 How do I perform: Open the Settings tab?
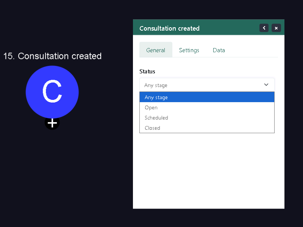[x=189, y=50]
